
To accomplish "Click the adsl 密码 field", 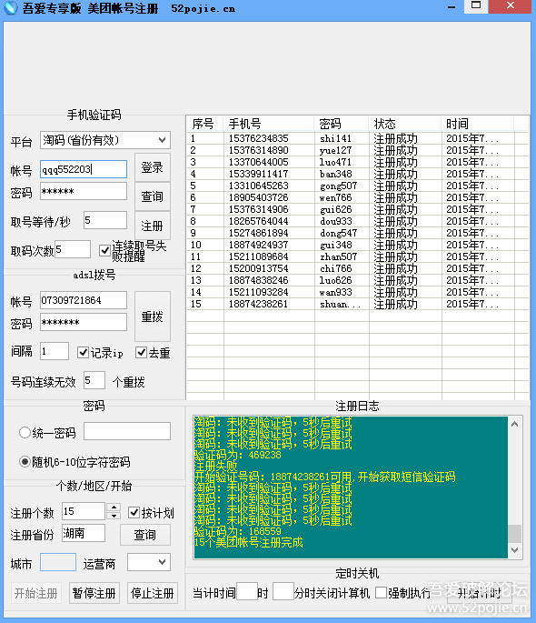I will coord(84,322).
